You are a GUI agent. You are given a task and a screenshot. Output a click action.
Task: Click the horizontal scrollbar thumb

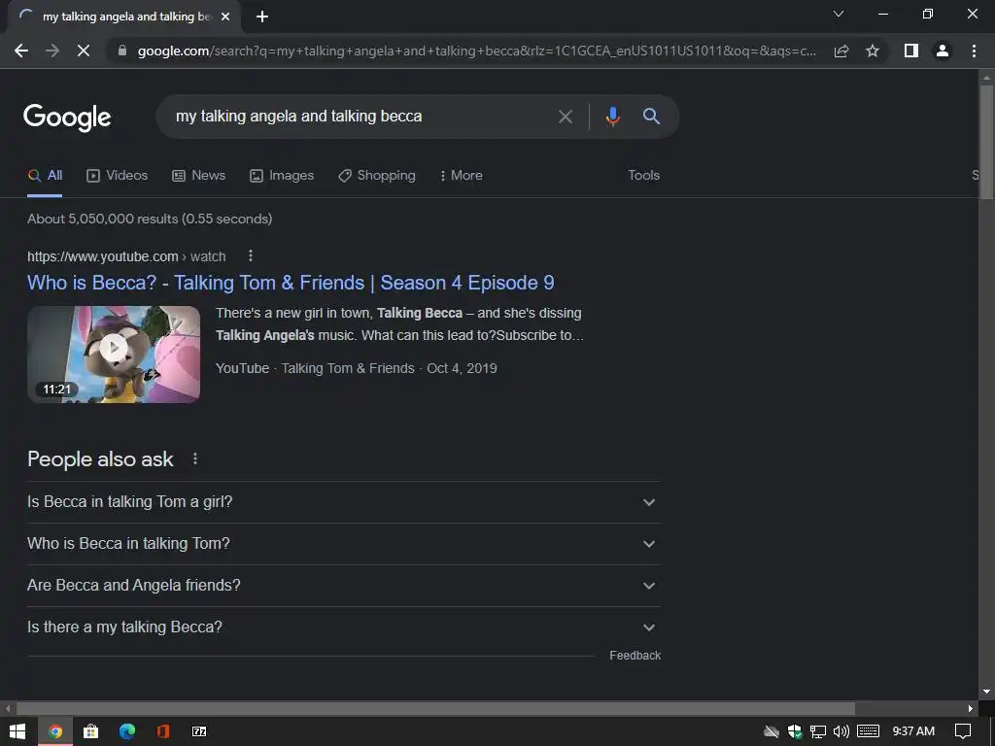[x=435, y=708]
